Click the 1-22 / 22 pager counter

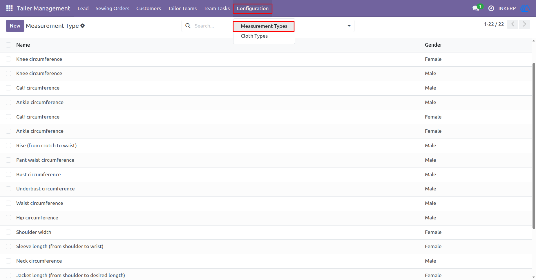[x=494, y=24]
